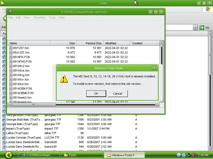Select the 8514fixg.fon file icon
The image size is (213, 159).
click(11, 75)
